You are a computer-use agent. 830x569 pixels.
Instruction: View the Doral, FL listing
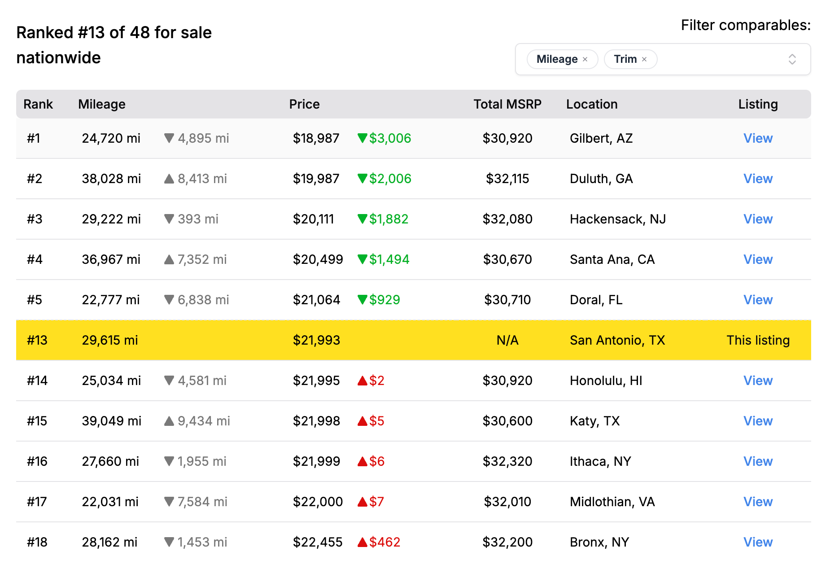(x=758, y=300)
